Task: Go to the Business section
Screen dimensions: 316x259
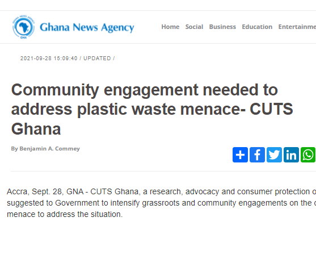Action: coord(222,27)
